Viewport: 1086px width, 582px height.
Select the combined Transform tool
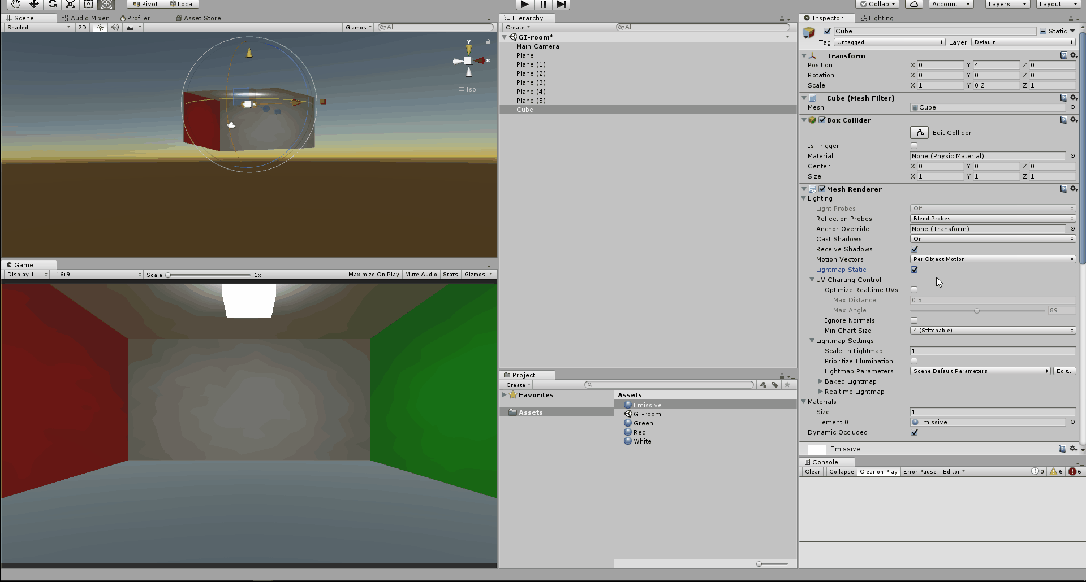106,4
